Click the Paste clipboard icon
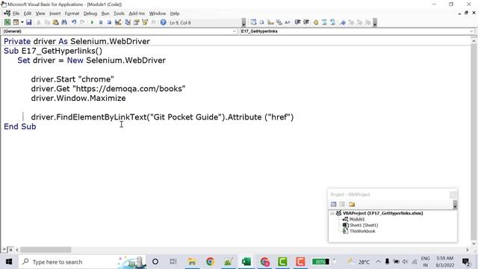This screenshot has height=269, width=478. (x=55, y=22)
